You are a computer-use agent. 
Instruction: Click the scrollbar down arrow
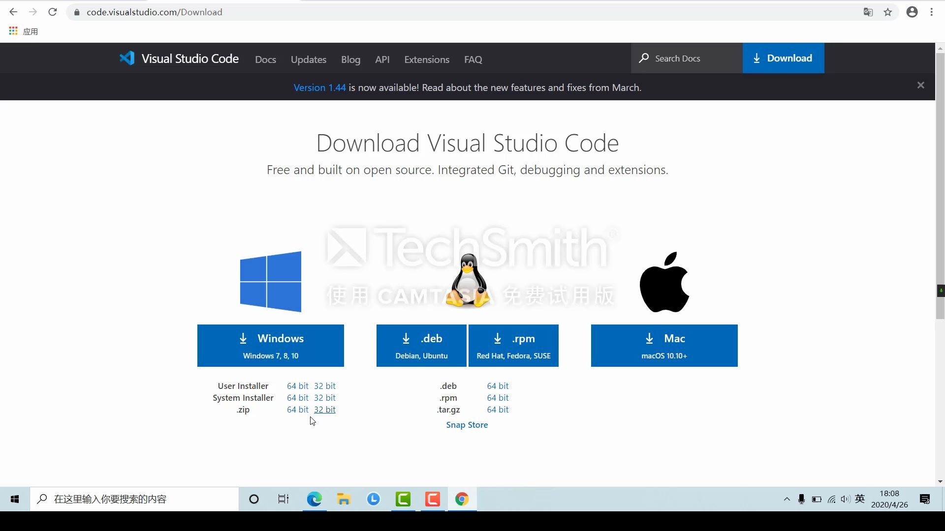pyautogui.click(x=940, y=482)
